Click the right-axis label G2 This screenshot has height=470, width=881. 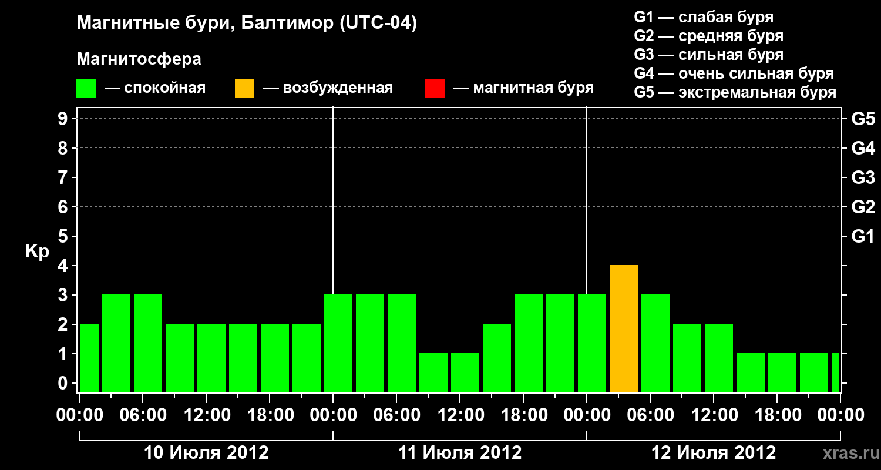863,207
